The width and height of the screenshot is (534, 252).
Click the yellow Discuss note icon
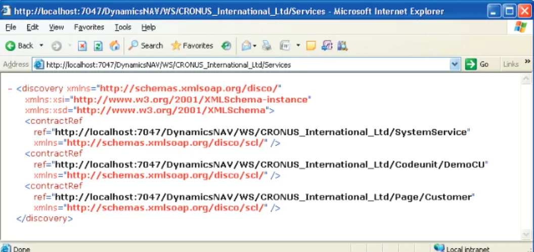coord(311,46)
